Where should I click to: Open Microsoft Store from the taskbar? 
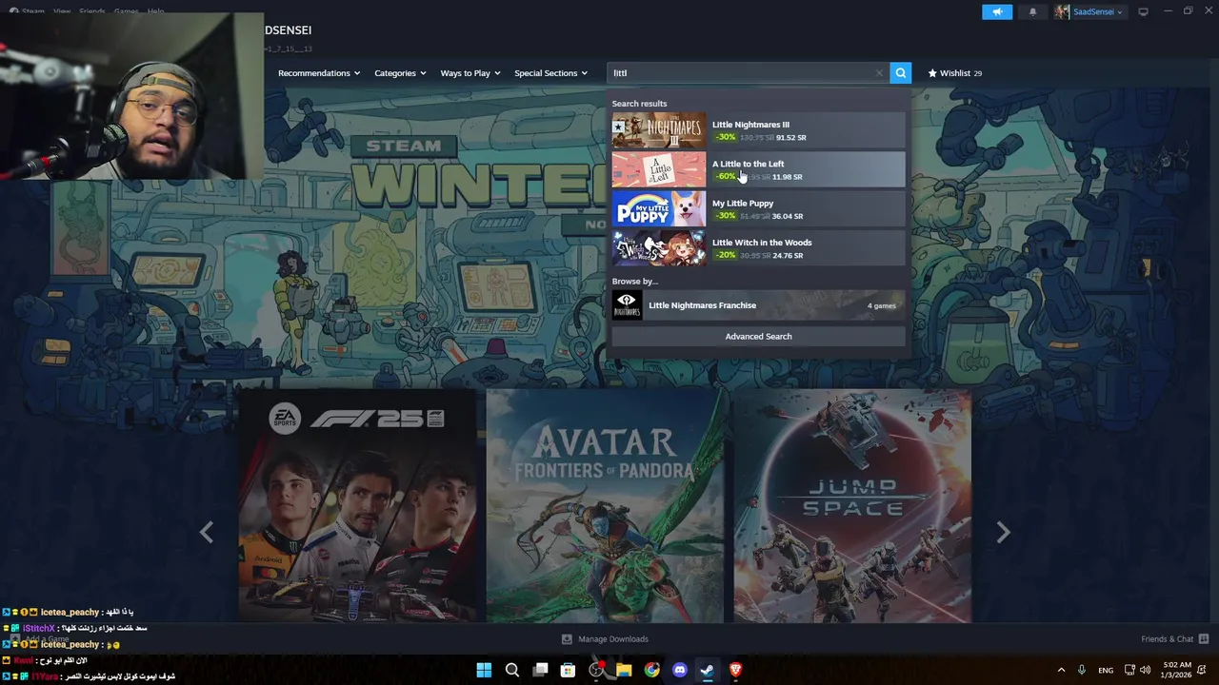coord(568,670)
